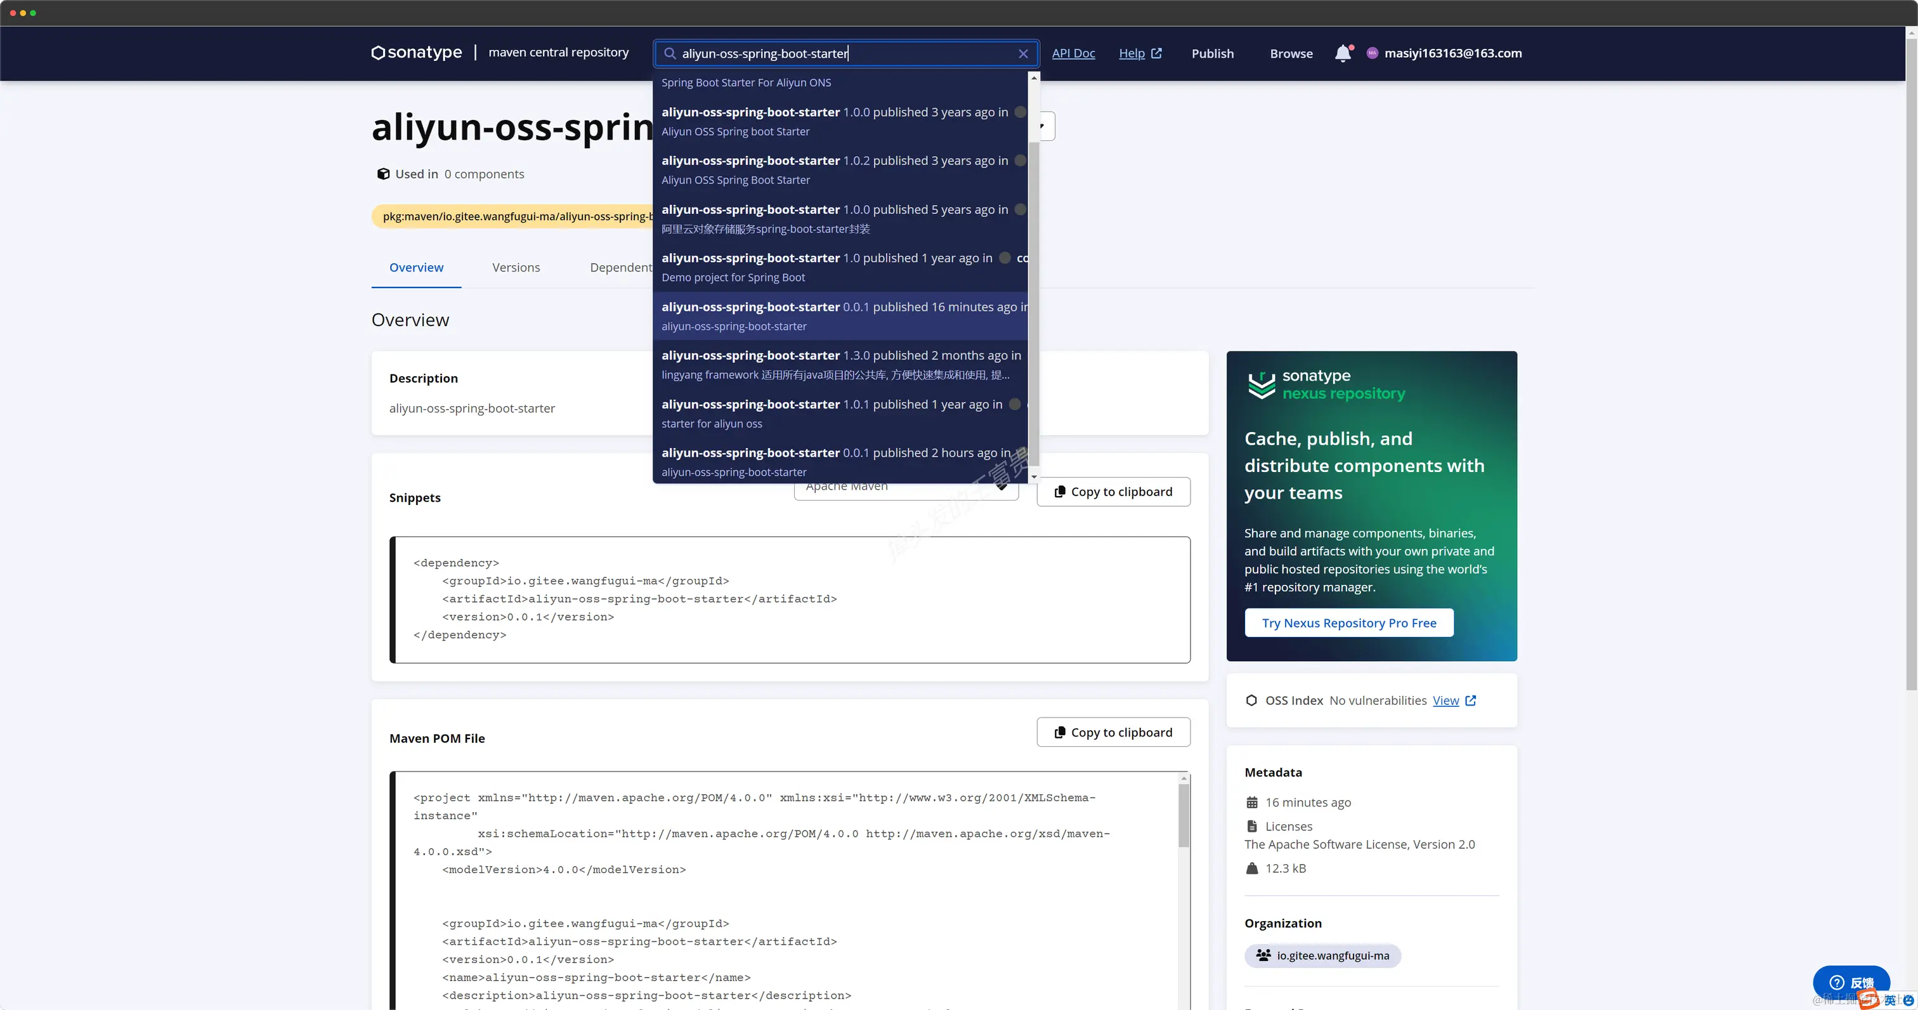Open the notifications bell
The height and width of the screenshot is (1010, 1918).
[x=1343, y=54]
